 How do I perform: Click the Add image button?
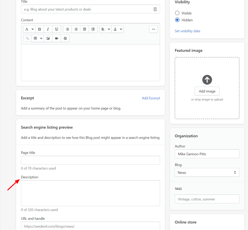click(207, 91)
